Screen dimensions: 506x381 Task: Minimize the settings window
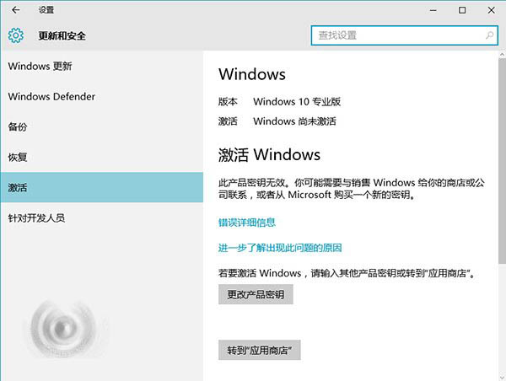click(433, 10)
